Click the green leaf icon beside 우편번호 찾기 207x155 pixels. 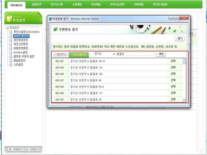point(55,29)
